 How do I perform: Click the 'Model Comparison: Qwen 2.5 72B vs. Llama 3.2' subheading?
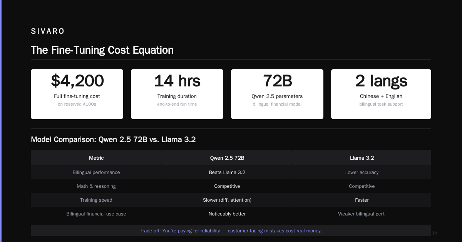[x=113, y=139]
